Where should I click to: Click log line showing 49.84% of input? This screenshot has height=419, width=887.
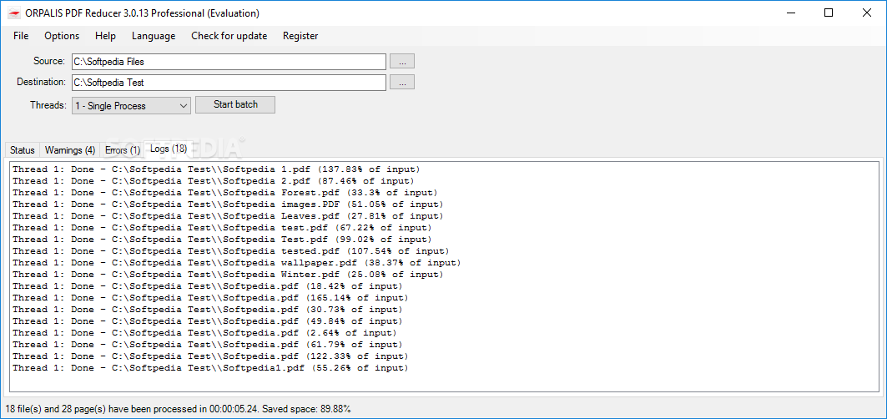(208, 321)
